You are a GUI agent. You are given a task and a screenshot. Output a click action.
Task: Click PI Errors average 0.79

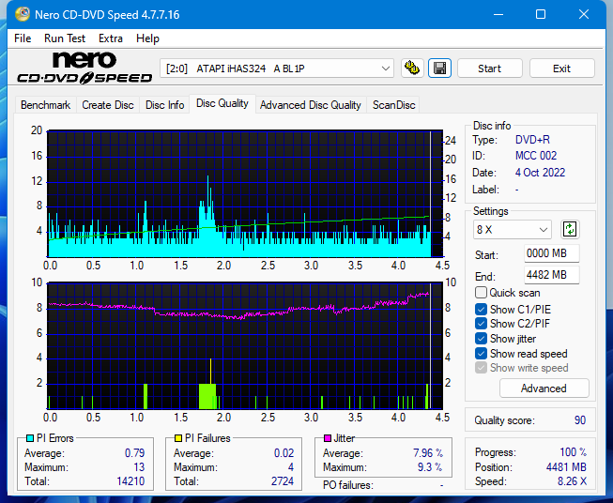point(134,453)
